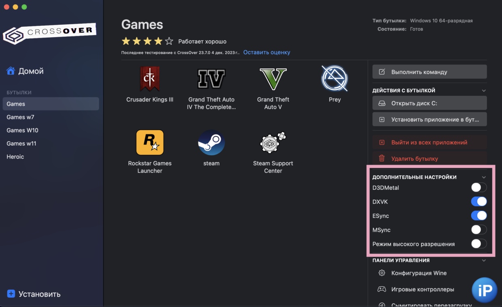Enable Режим высокого разрешения switch

[x=479, y=244]
